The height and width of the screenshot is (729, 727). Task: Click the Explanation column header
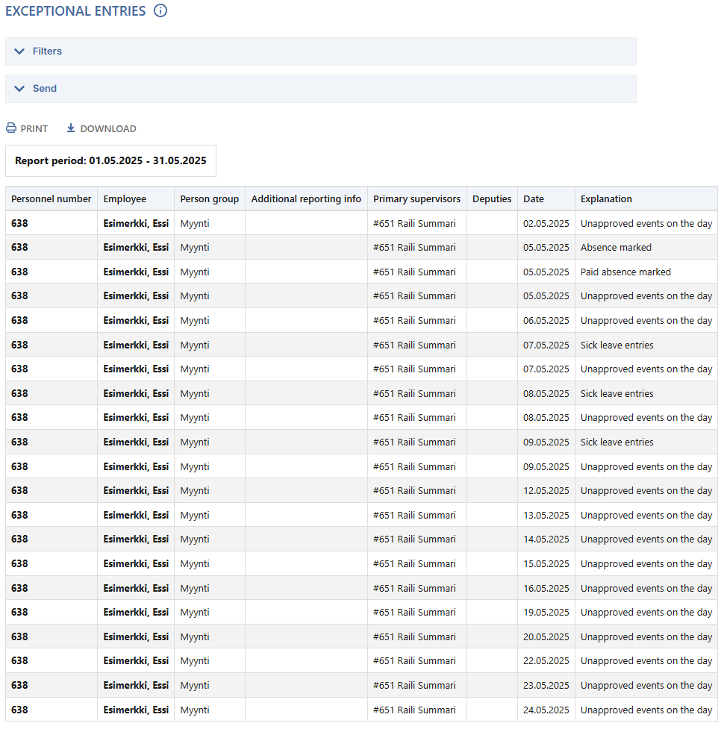(606, 199)
